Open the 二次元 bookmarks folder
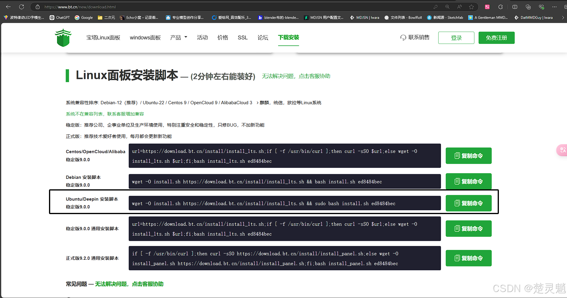 pos(106,18)
